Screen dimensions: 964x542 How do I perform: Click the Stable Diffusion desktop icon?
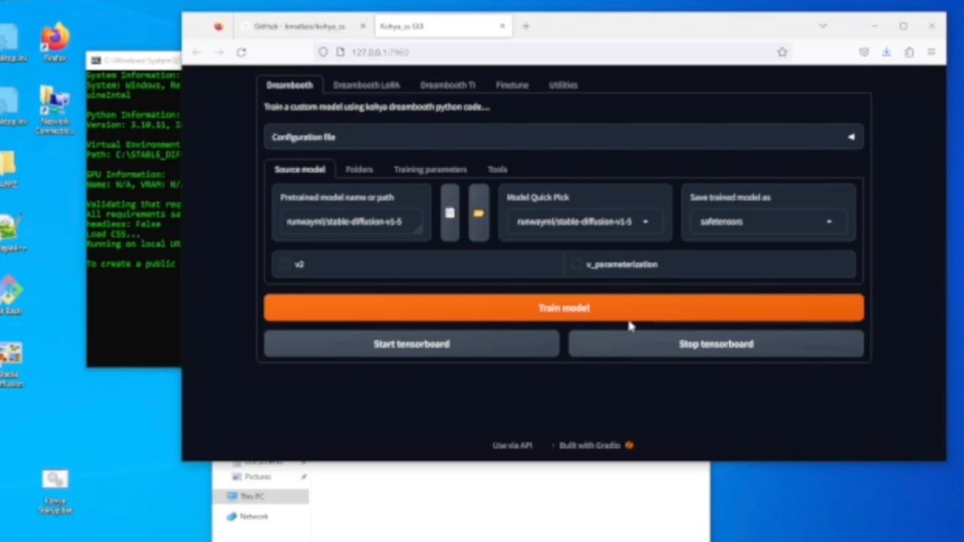point(11,365)
